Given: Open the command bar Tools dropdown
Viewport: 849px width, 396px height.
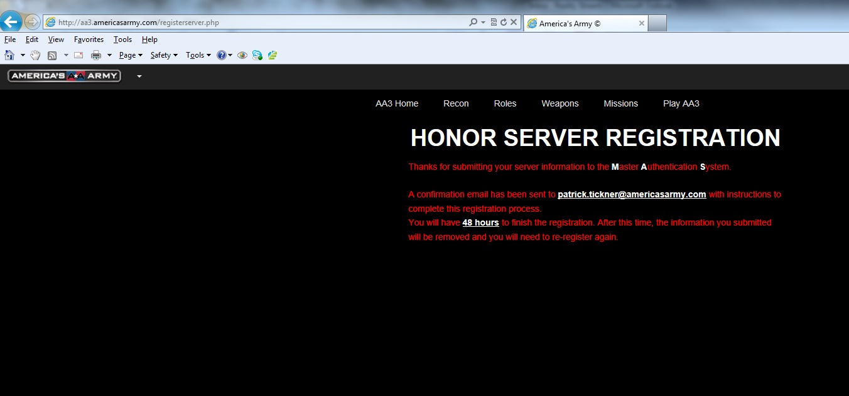Looking at the screenshot, I should pyautogui.click(x=198, y=55).
